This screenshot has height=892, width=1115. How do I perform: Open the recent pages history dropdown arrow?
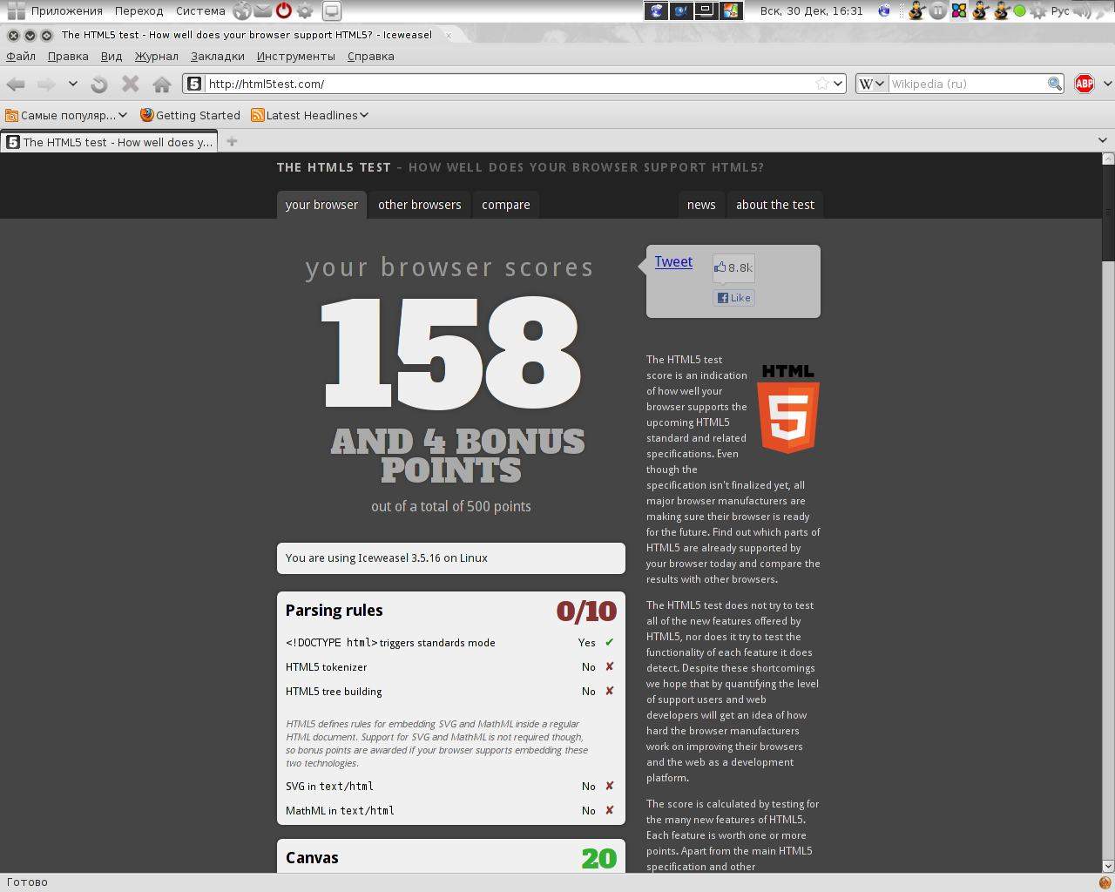pos(73,84)
